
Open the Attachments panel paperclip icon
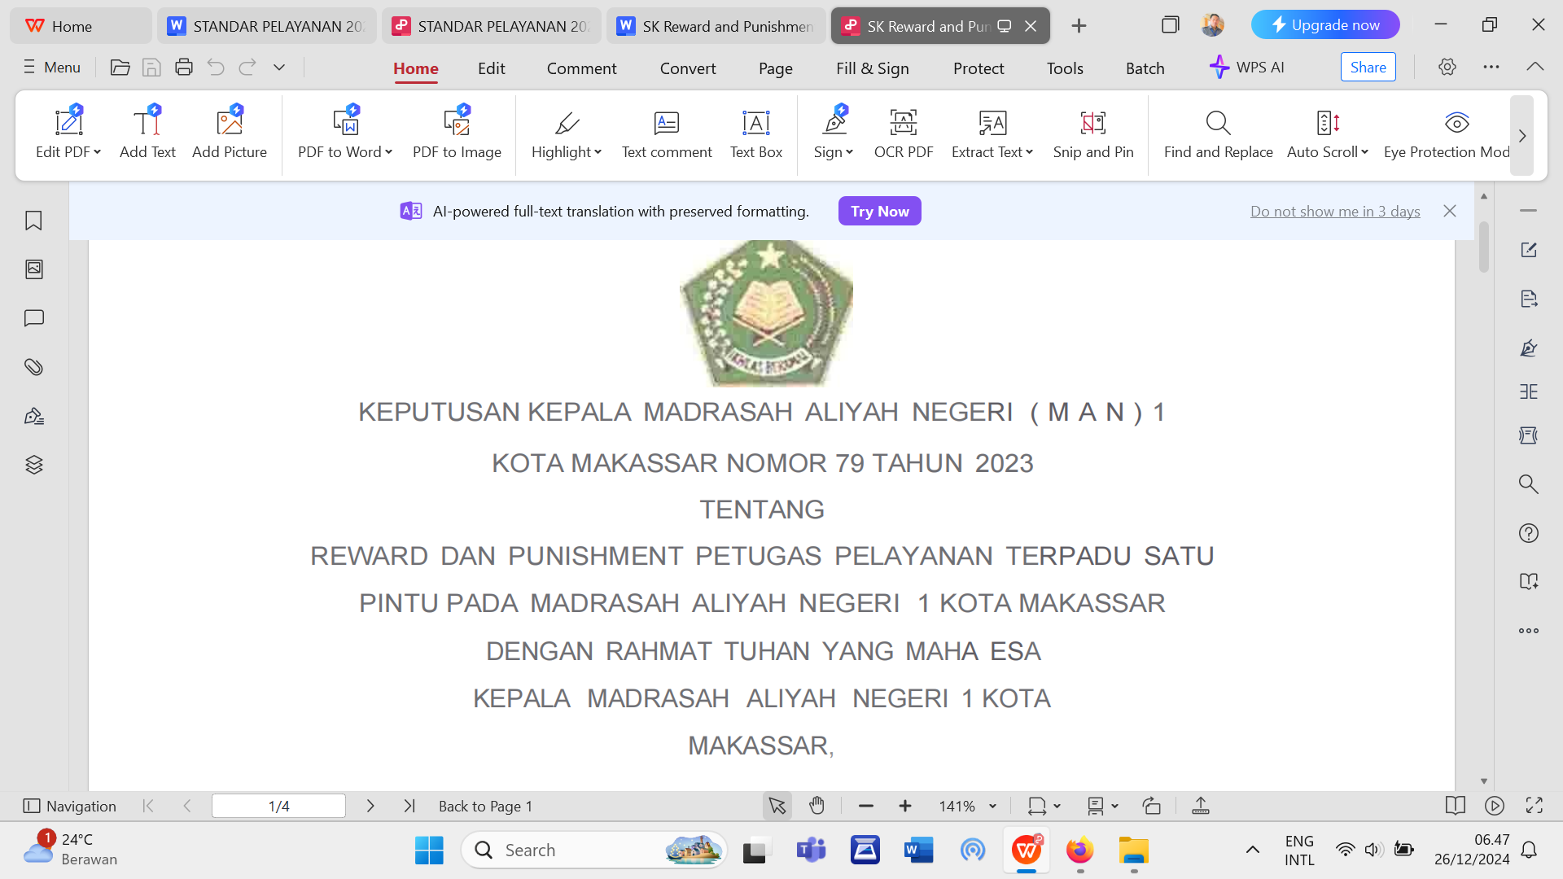coord(33,367)
